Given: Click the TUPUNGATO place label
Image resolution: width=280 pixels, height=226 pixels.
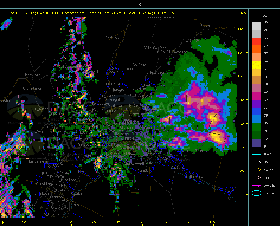Looking at the screenshot, I should coord(56,177).
